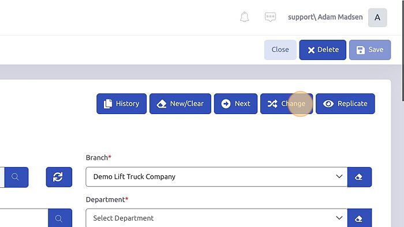Click the refresh arrows icon button
Screen dimensions: 404x227
point(59,177)
